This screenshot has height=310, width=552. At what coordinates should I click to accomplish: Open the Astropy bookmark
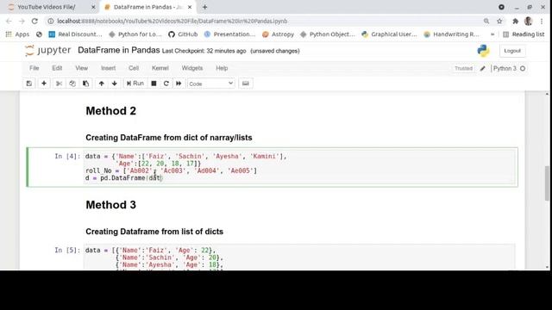pos(278,34)
